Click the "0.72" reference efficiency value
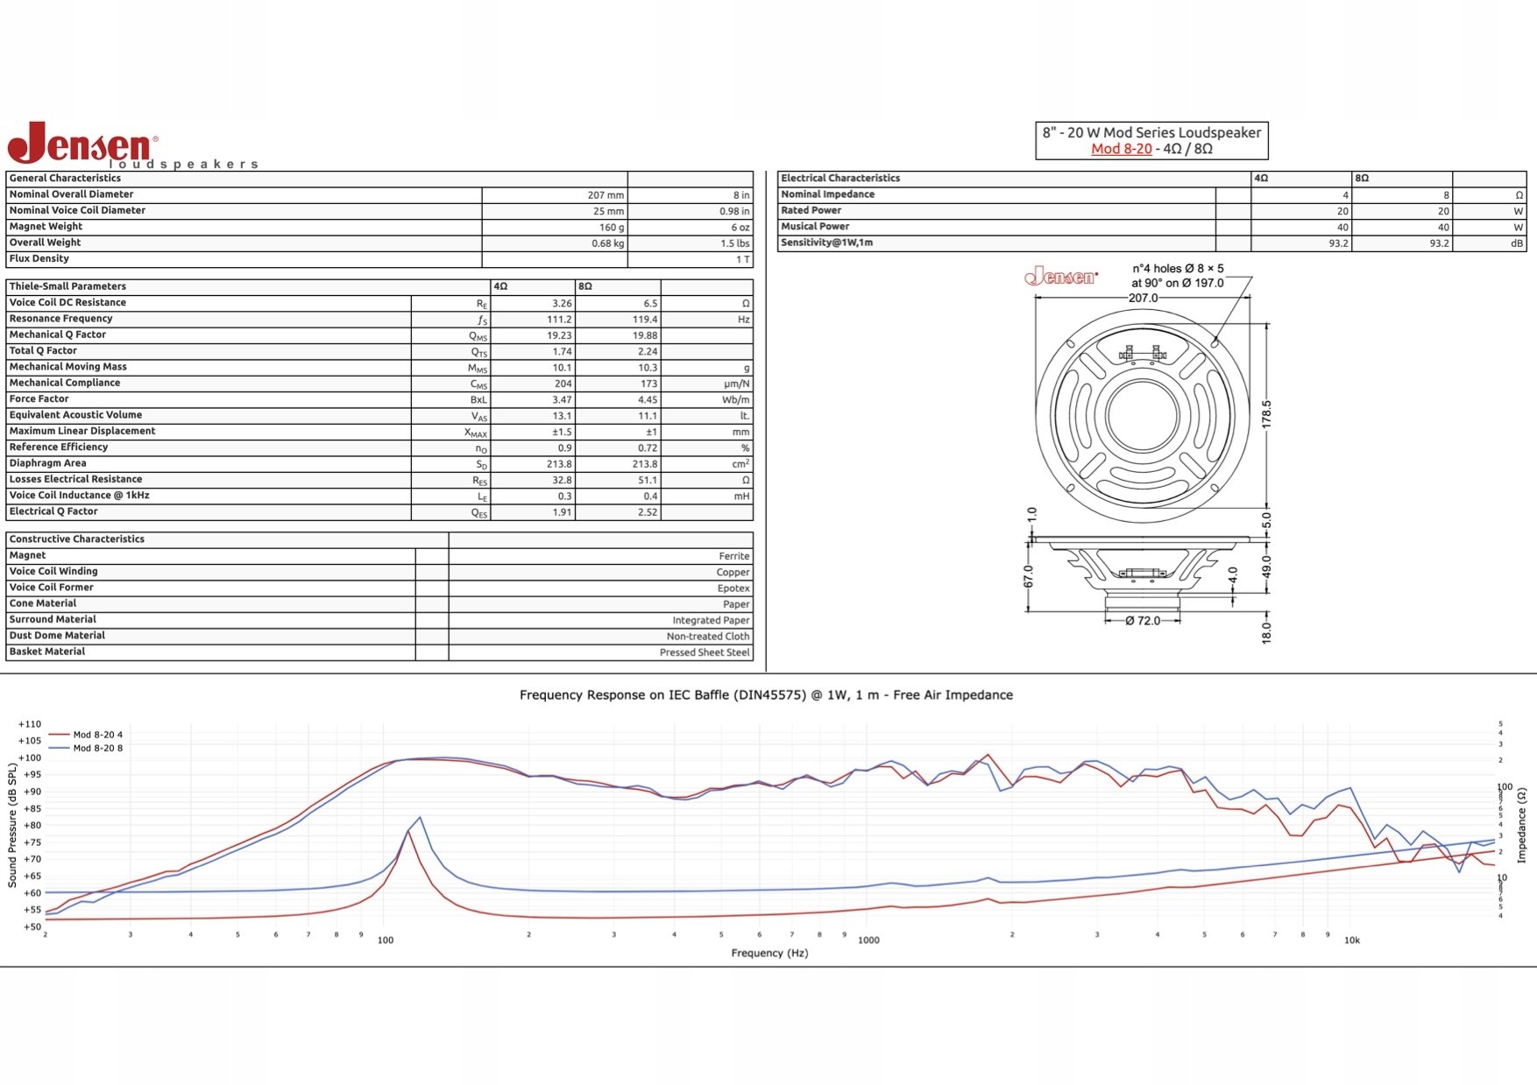Viewport: 1537px width, 1085px height. point(648,448)
